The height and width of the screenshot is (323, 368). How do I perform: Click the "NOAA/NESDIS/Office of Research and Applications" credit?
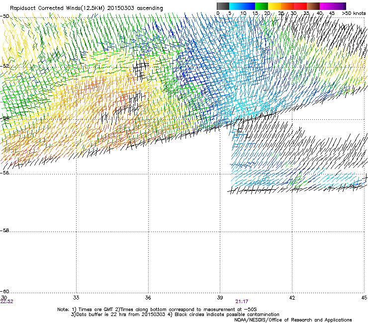point(293,320)
